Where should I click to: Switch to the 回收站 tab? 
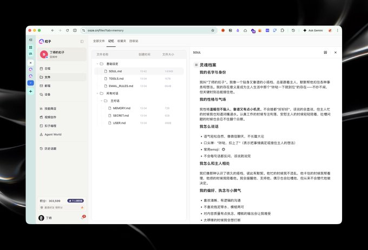(134, 41)
